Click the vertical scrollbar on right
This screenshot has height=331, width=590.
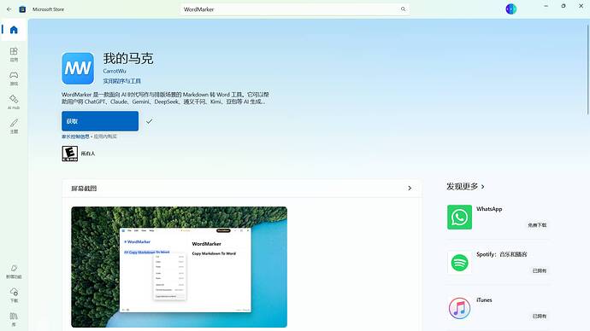tap(587, 69)
